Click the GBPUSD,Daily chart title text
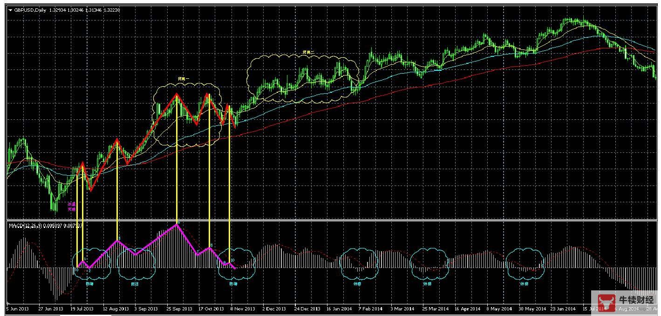This screenshot has height=316, width=661. click(30, 10)
